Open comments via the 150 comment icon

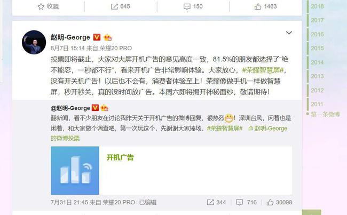pyautogui.click(x=187, y=6)
